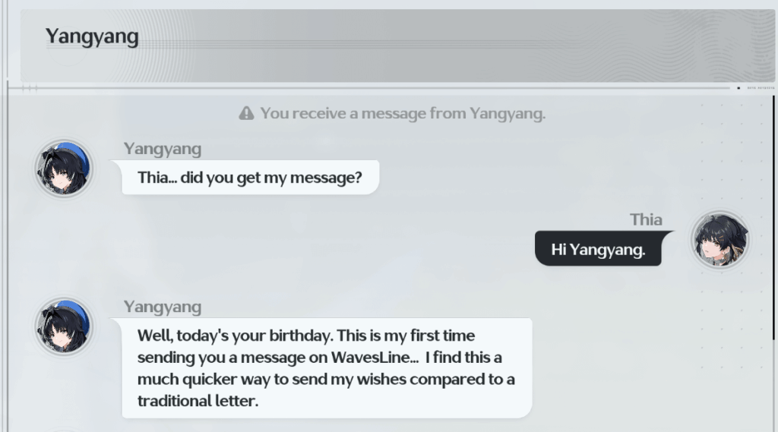Click the long birthday message bubble
778x432 pixels.
click(x=327, y=367)
